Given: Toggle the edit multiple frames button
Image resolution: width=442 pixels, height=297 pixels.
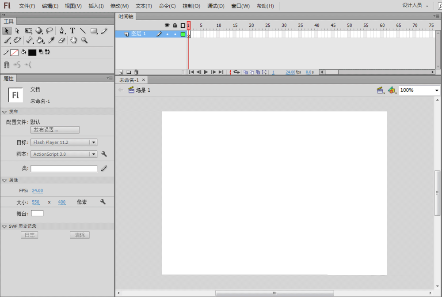Looking at the screenshot, I should [258, 72].
